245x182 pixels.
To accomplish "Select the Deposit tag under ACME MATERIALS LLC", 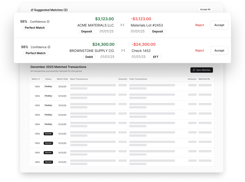I will coord(87,31).
